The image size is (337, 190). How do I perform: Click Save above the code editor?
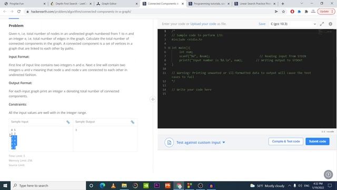tap(262, 24)
